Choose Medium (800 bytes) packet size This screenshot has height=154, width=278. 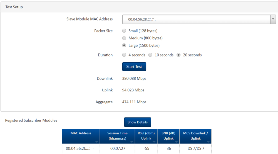(124, 38)
